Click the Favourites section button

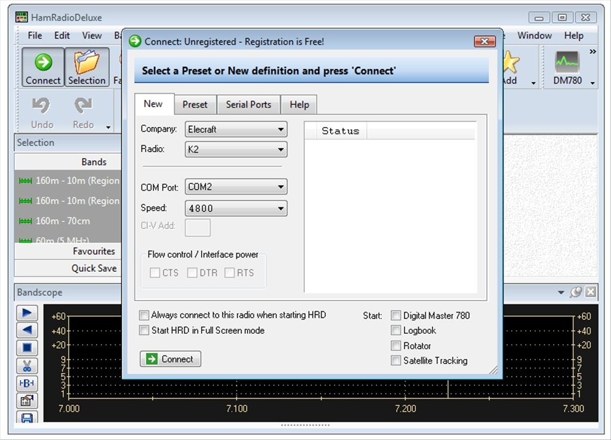(x=68, y=251)
